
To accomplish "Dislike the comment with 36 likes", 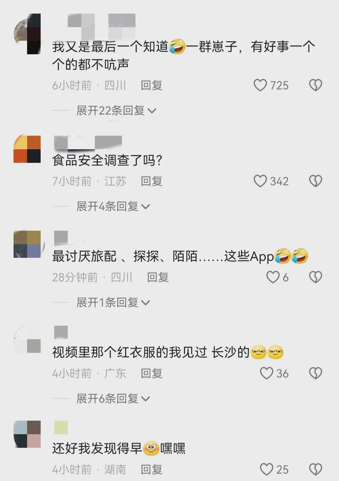I will tap(315, 373).
